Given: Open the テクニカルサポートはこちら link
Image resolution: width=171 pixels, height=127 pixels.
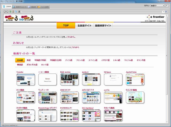Looking at the screenshot, I should coord(154,21).
